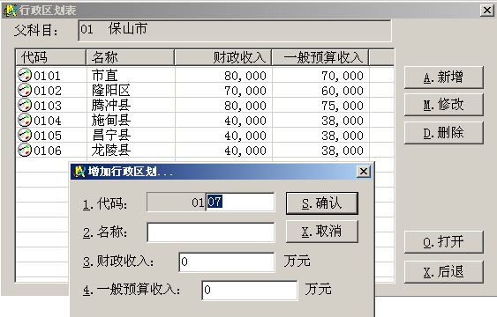
Task: Click the O.打开 button
Action: coord(444,242)
